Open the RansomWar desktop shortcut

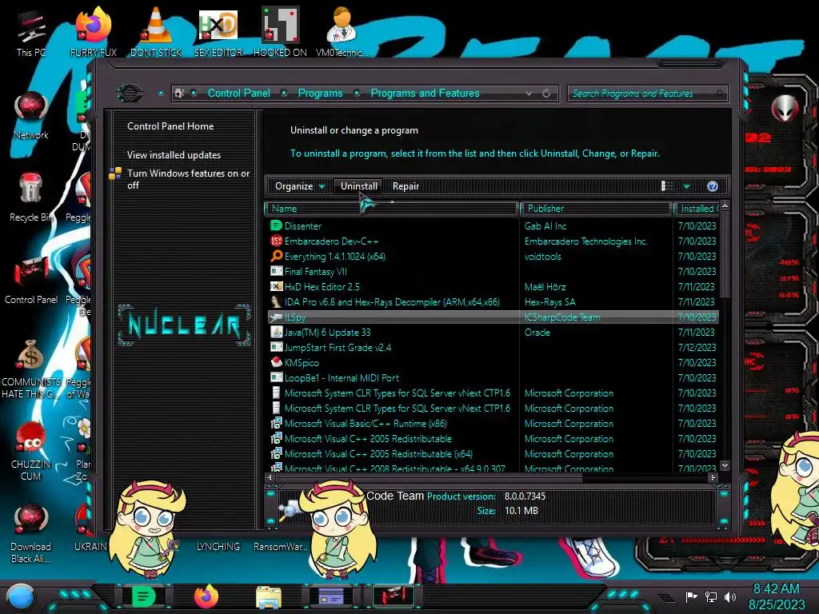pos(281,546)
